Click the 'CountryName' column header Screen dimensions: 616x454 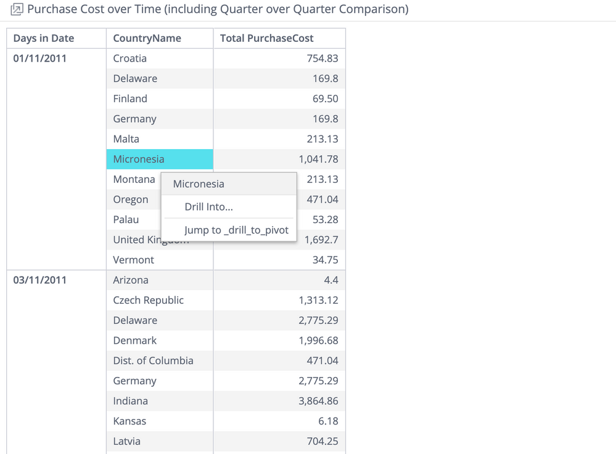(147, 38)
